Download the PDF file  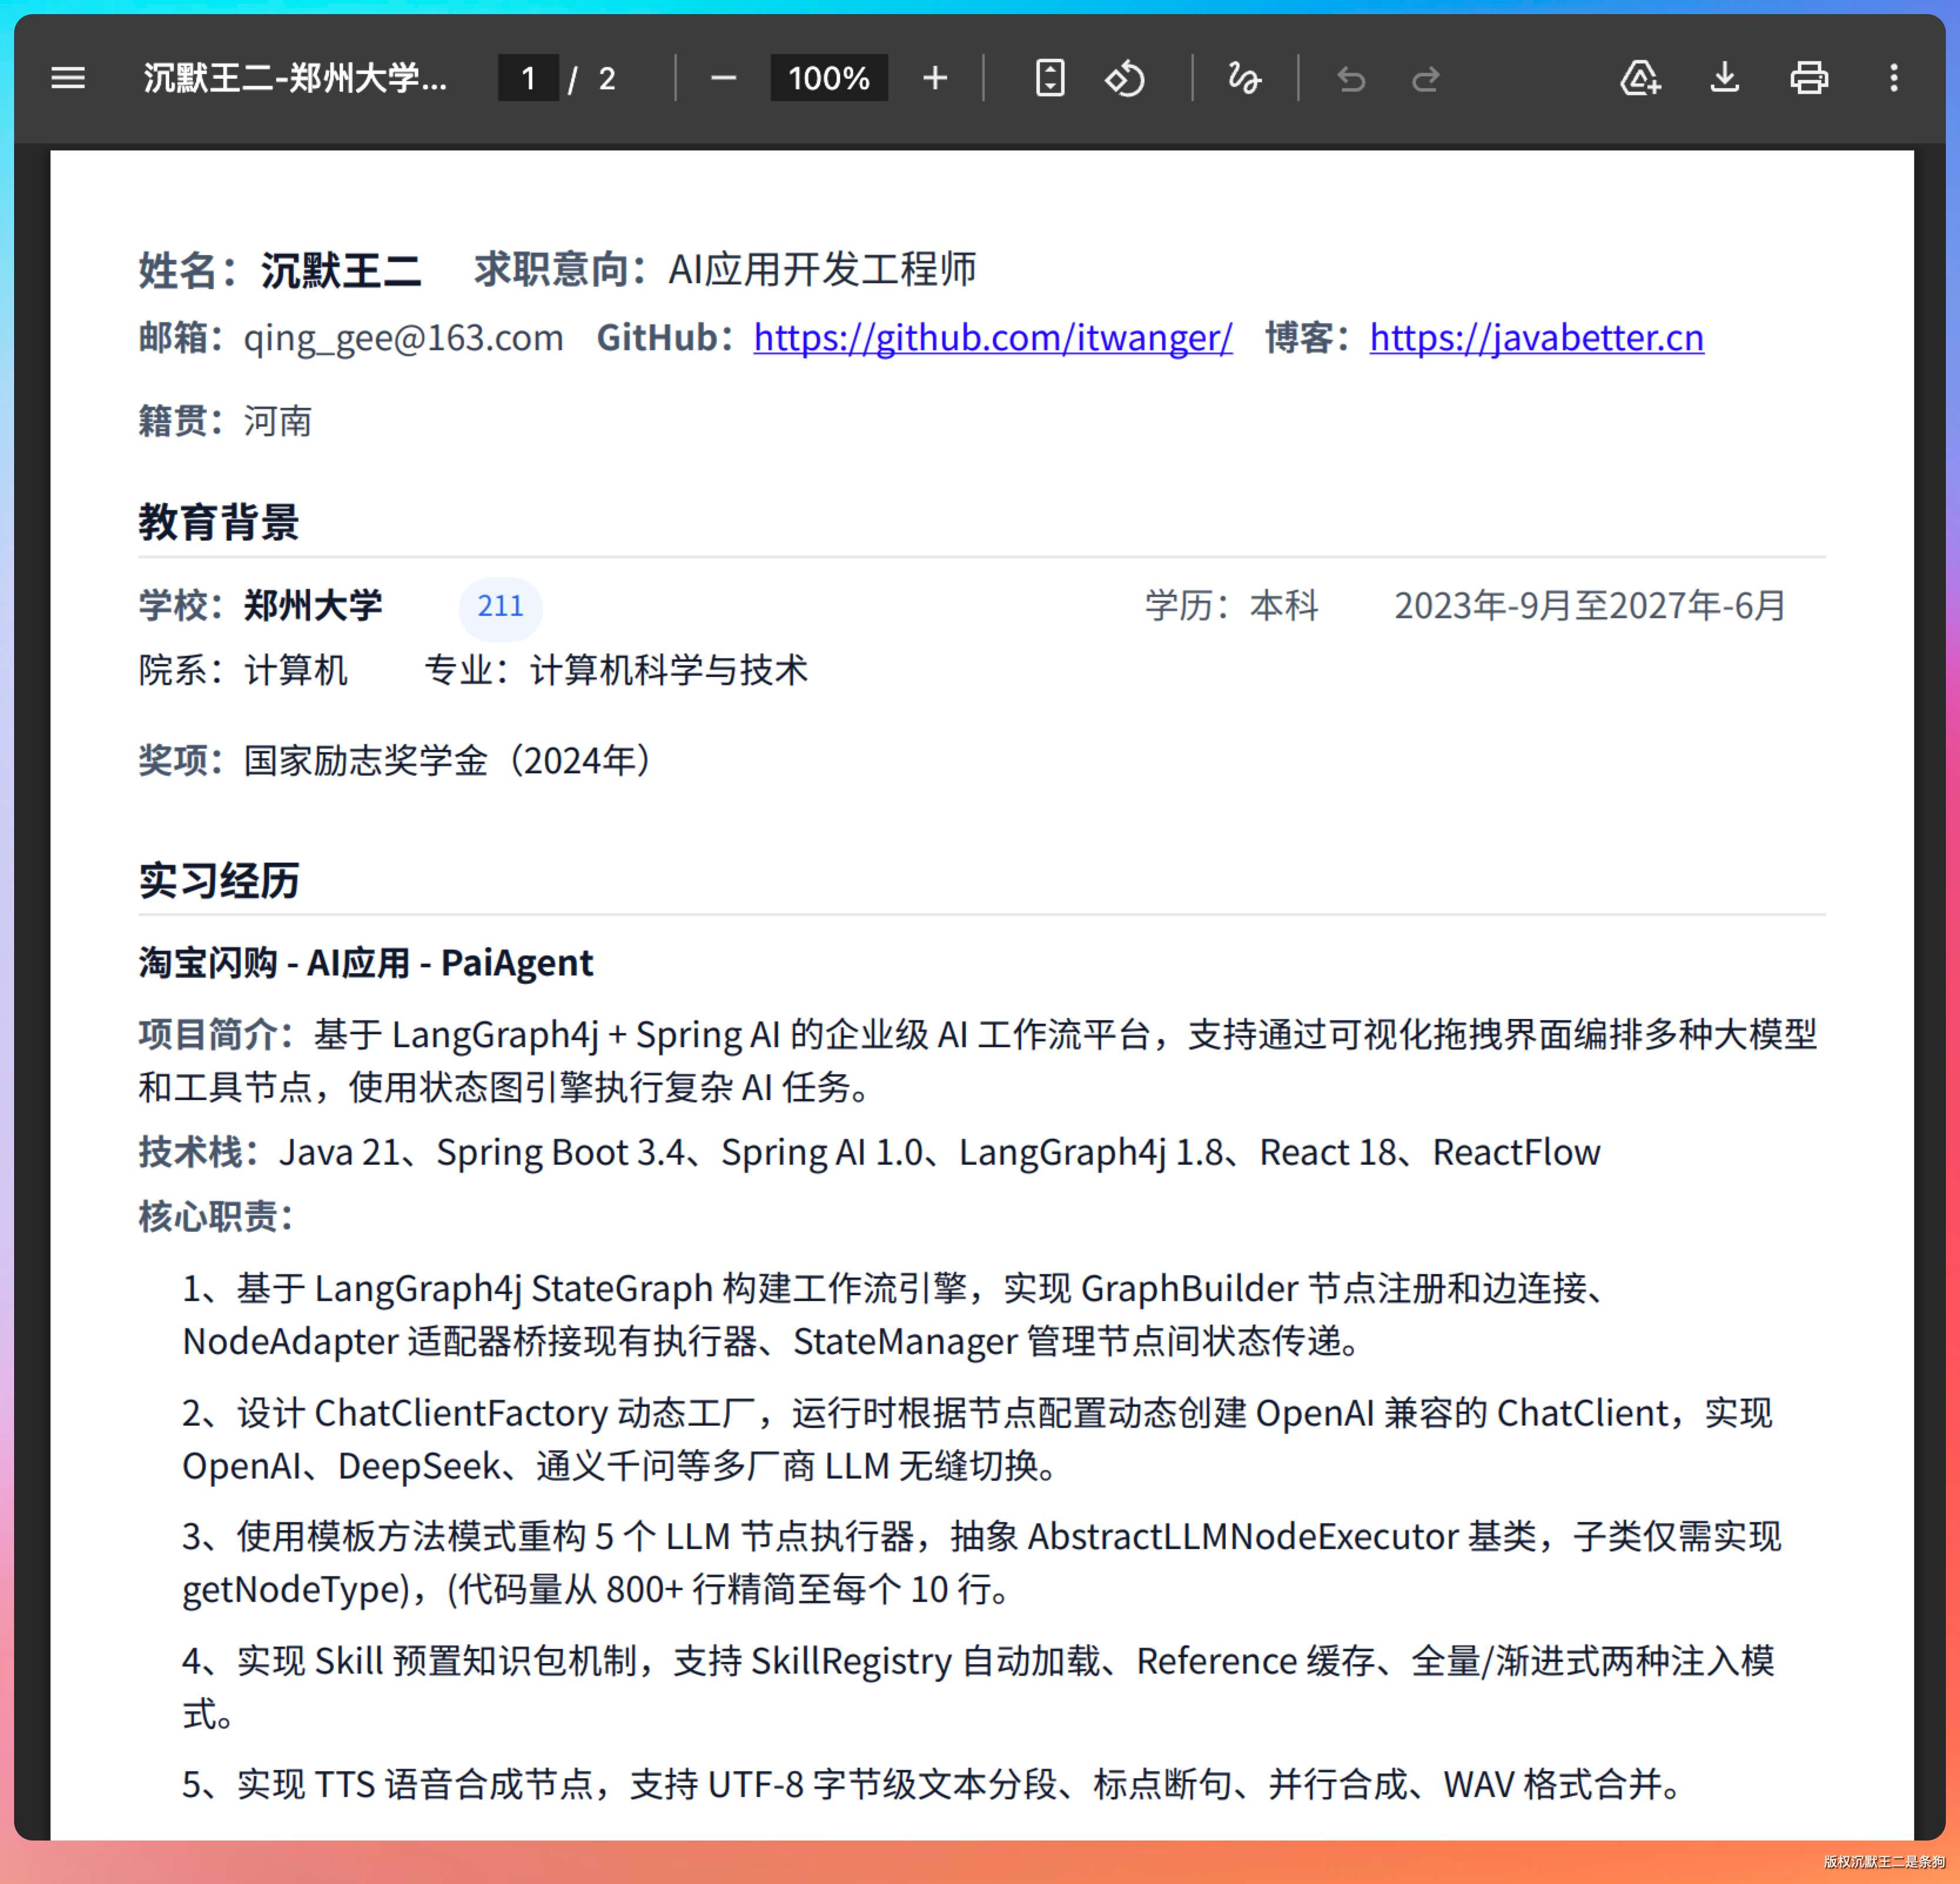(x=1724, y=78)
